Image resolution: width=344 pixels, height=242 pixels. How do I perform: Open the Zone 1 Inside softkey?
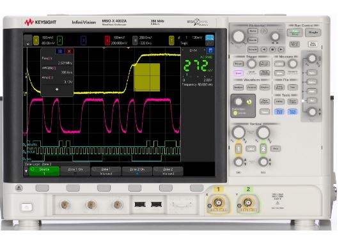[106, 171]
